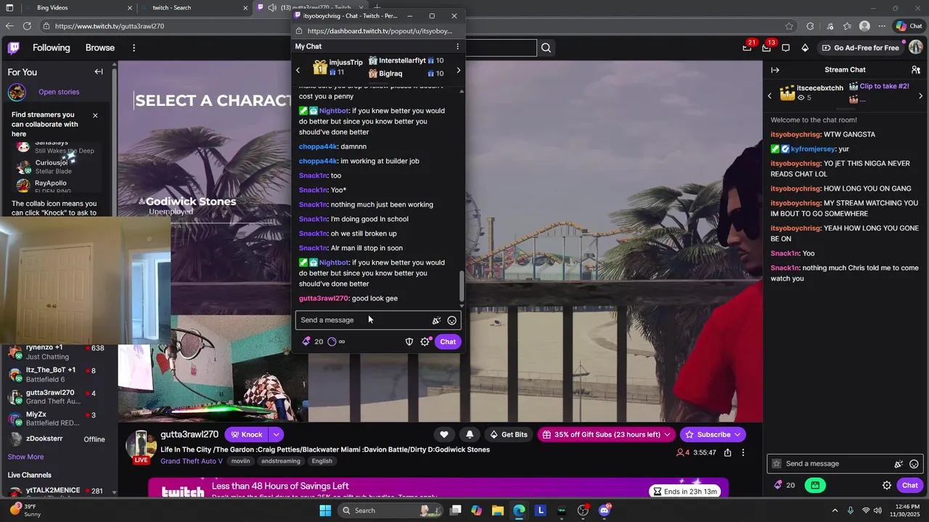Click the Twitch home logo
The image size is (929, 522).
point(14,48)
